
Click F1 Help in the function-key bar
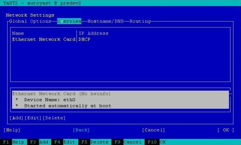pos(14,142)
